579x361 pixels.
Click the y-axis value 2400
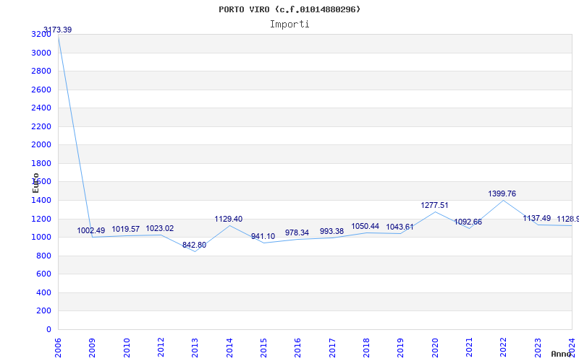pos(41,108)
